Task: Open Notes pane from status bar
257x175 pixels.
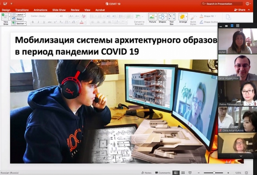Action: tap(146, 173)
